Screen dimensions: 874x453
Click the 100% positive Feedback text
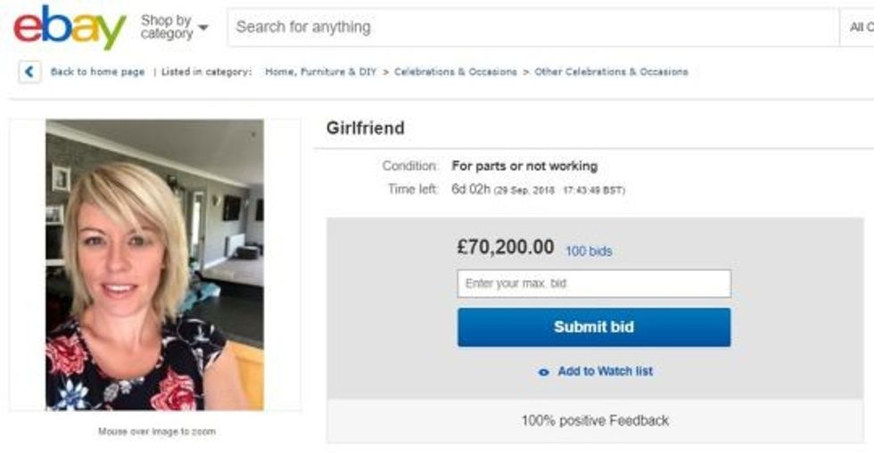[x=595, y=420]
